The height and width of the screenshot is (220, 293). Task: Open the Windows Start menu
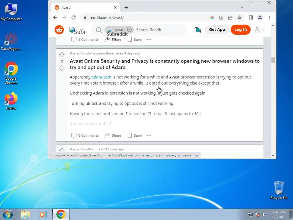8,214
